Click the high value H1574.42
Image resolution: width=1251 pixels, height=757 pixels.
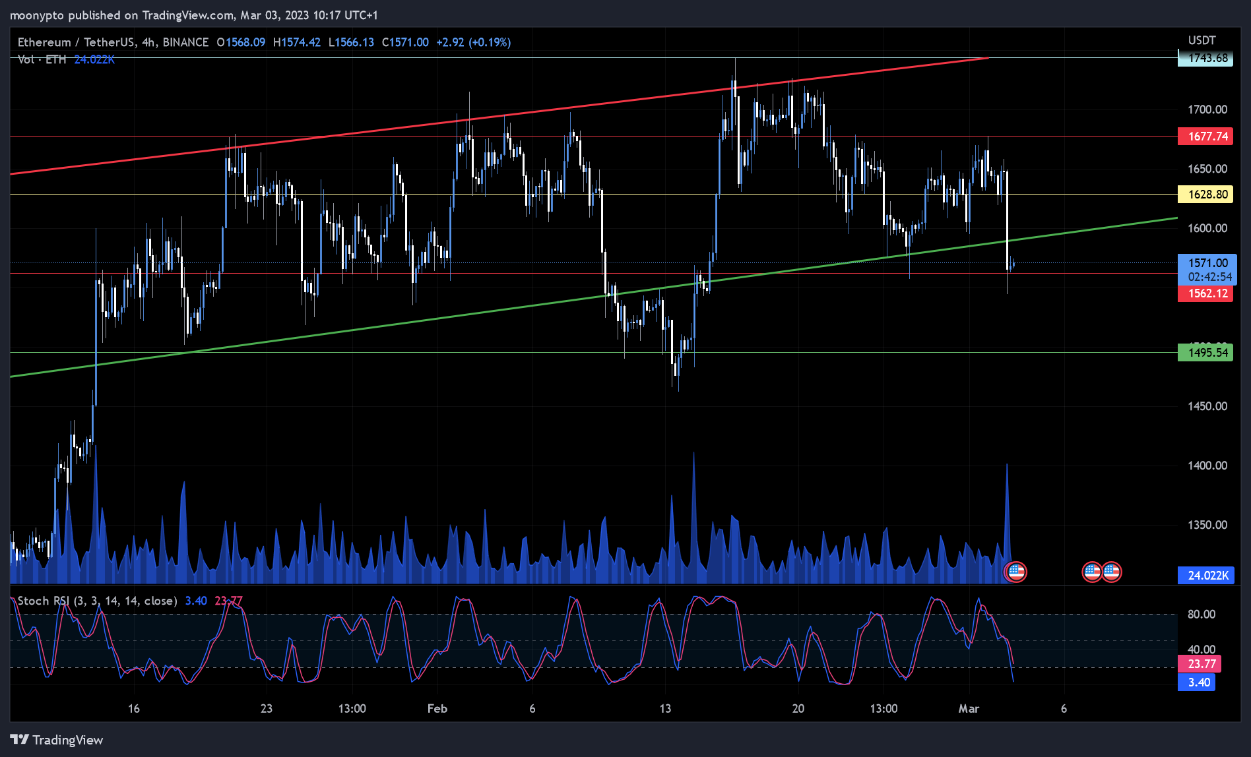[x=297, y=42]
